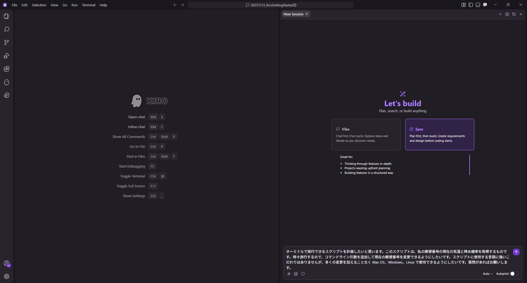Image resolution: width=527 pixels, height=283 pixels.
Task: Open the Run and Debug view
Action: [6, 56]
